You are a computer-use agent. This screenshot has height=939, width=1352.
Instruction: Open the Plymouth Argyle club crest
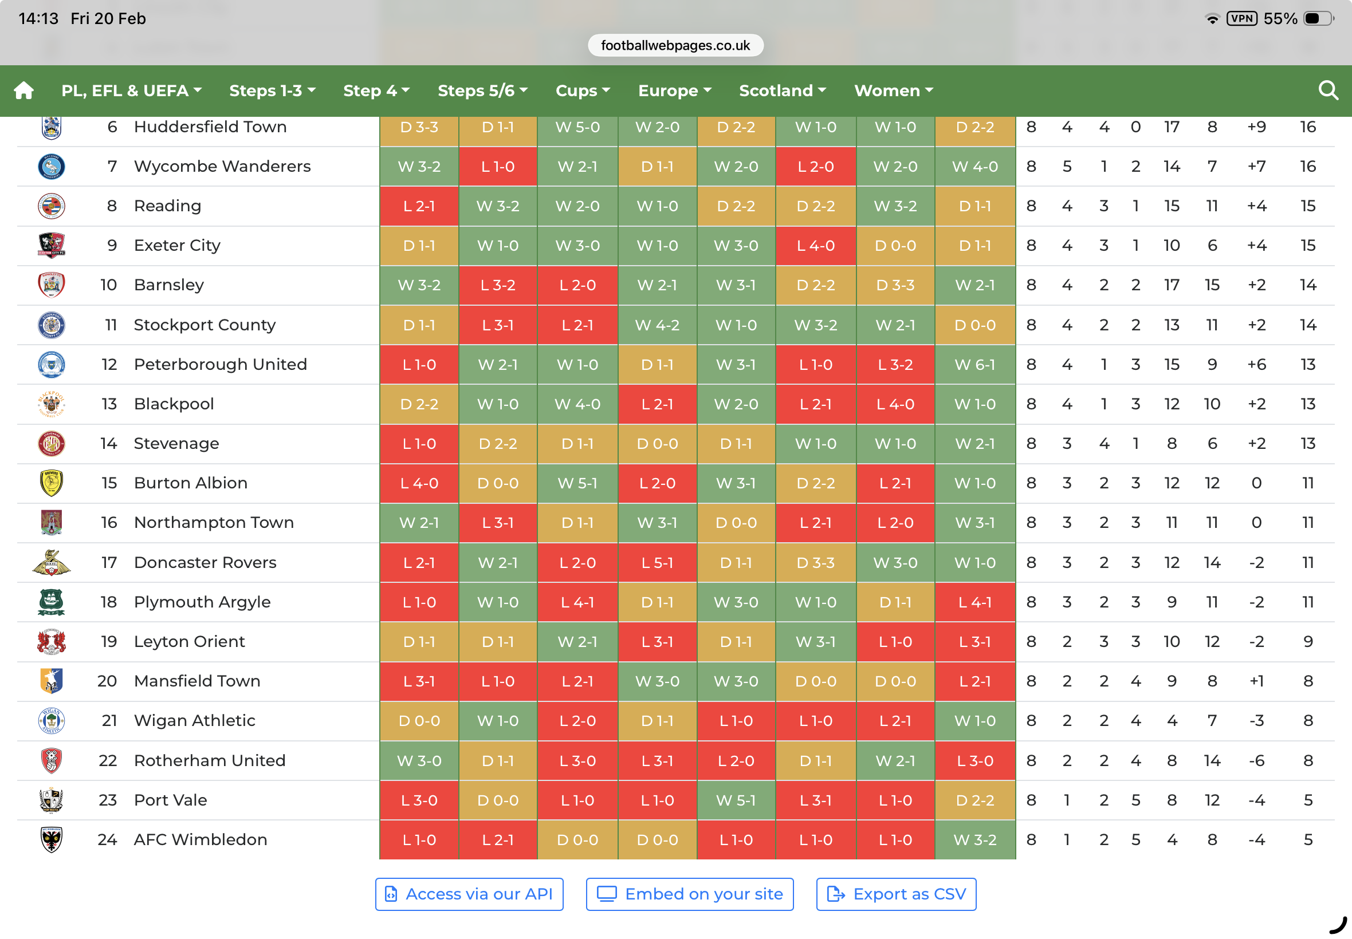[51, 602]
